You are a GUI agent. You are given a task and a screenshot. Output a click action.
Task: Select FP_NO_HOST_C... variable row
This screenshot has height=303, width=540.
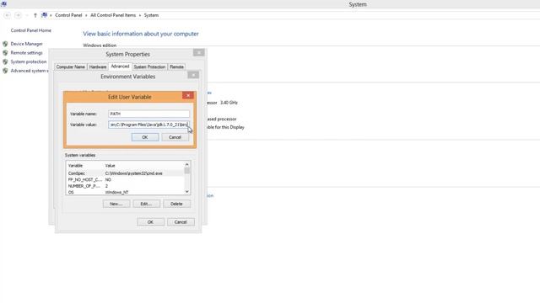125,179
